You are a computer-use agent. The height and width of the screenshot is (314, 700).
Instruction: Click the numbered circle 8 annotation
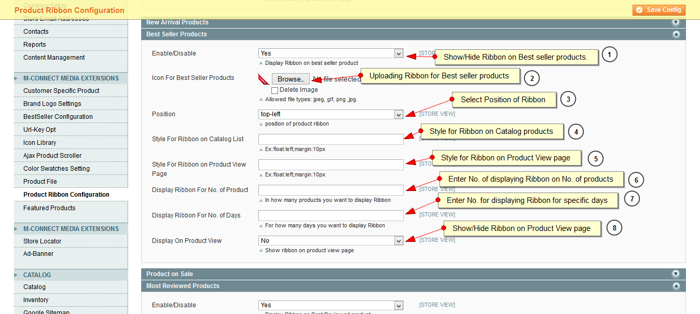[x=614, y=227]
